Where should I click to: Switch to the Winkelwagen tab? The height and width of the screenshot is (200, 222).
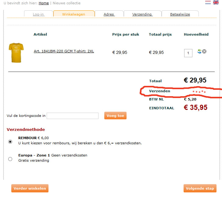point(73,14)
